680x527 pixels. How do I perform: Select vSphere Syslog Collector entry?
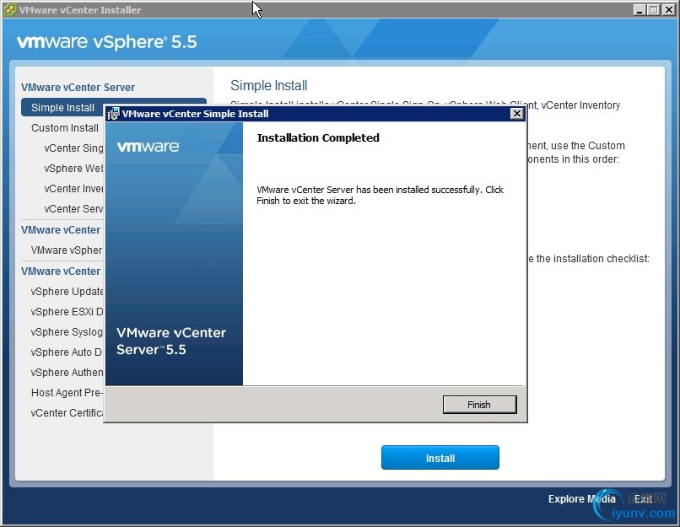click(x=67, y=332)
